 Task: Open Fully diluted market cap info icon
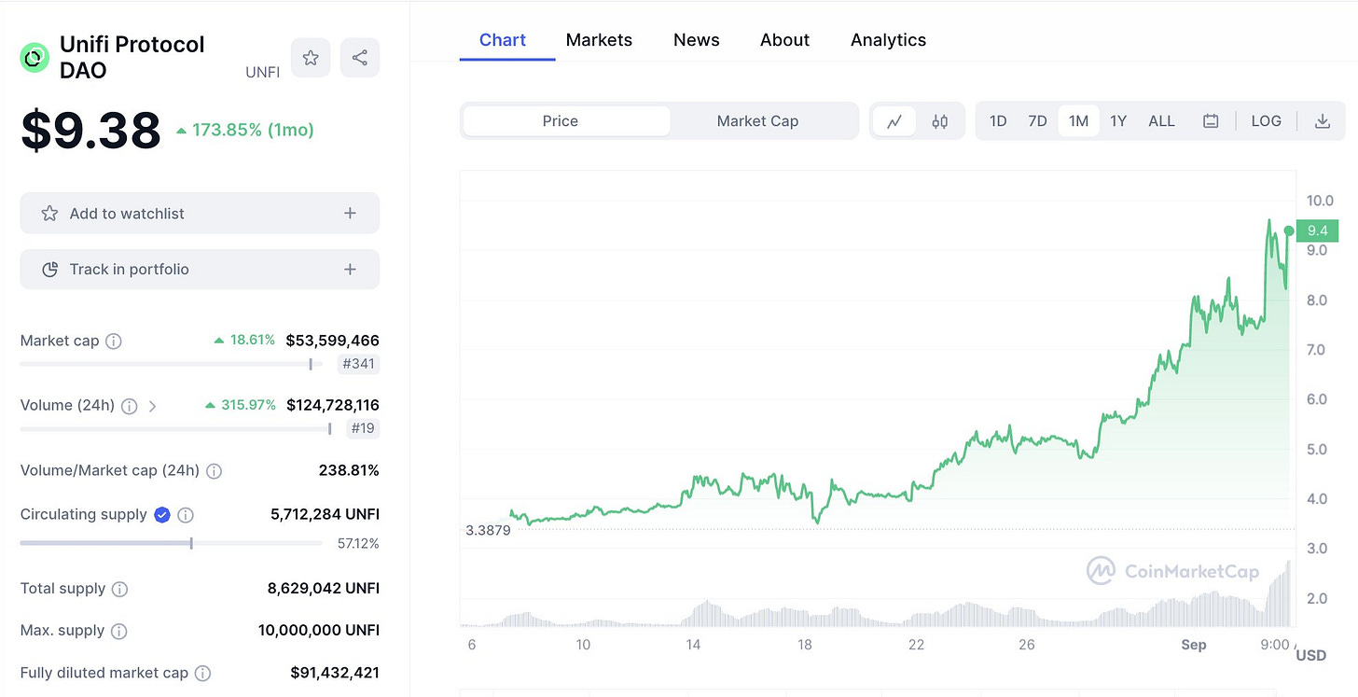202,674
